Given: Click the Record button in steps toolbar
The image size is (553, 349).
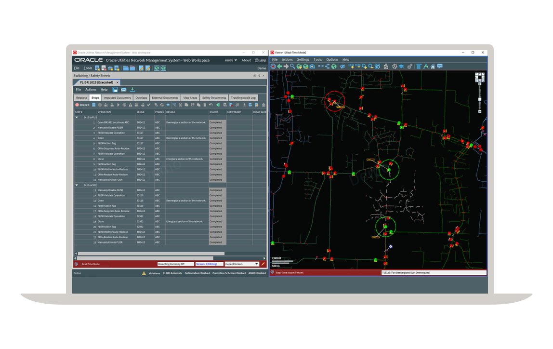Looking at the screenshot, I should point(82,105).
